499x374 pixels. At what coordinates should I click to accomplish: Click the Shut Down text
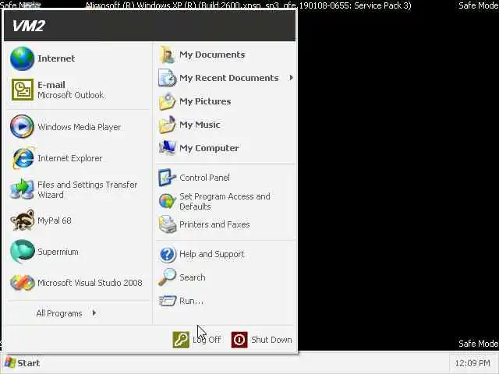pos(271,340)
